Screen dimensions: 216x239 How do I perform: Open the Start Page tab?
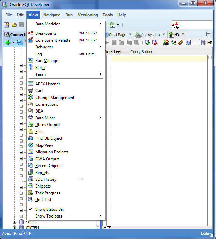point(117,35)
